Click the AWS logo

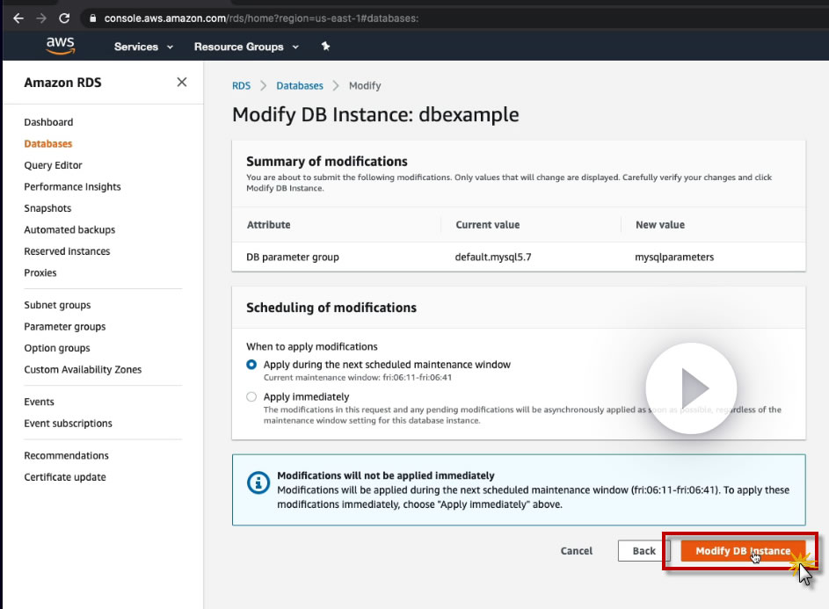[x=60, y=47]
